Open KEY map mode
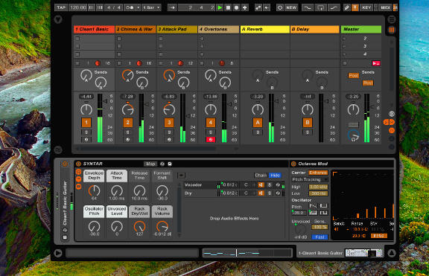Image resolution: width=429 pixels, height=276 pixels. tap(366, 7)
